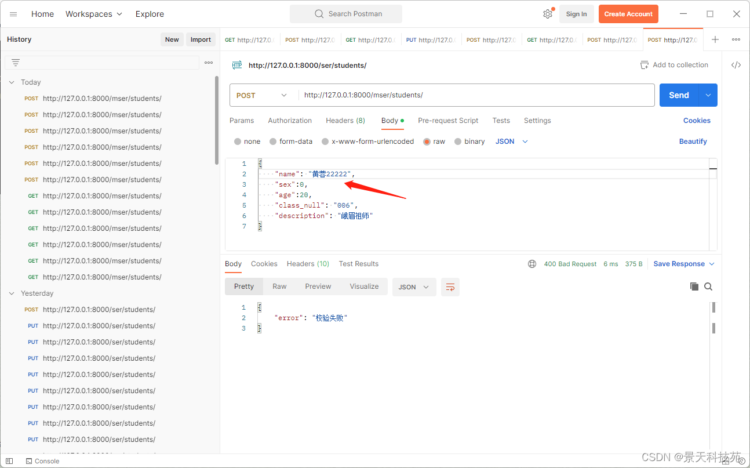Click the network globe icon in response

click(532, 264)
